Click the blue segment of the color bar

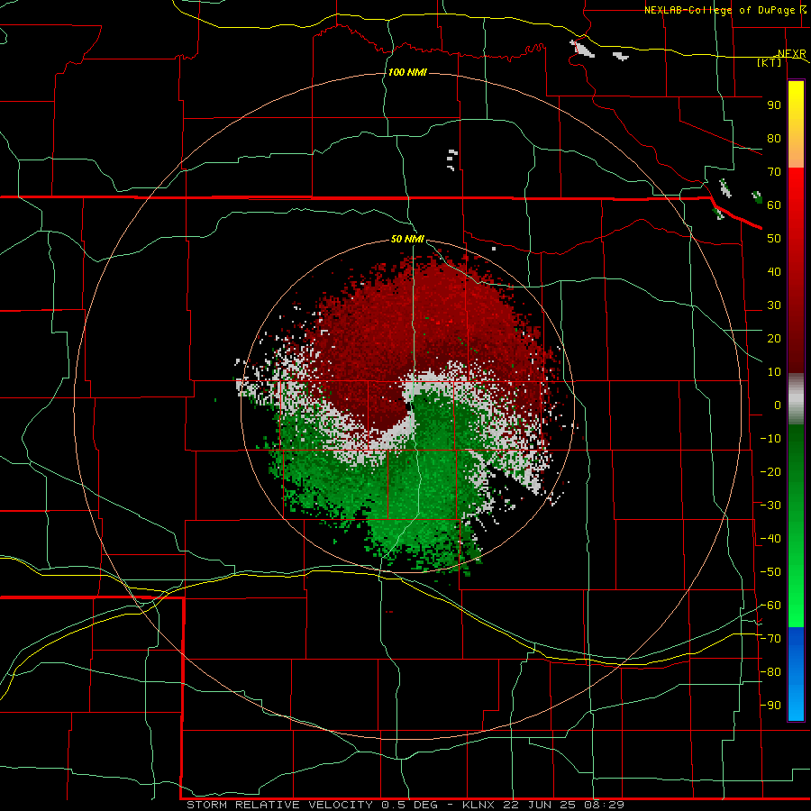tap(796, 674)
